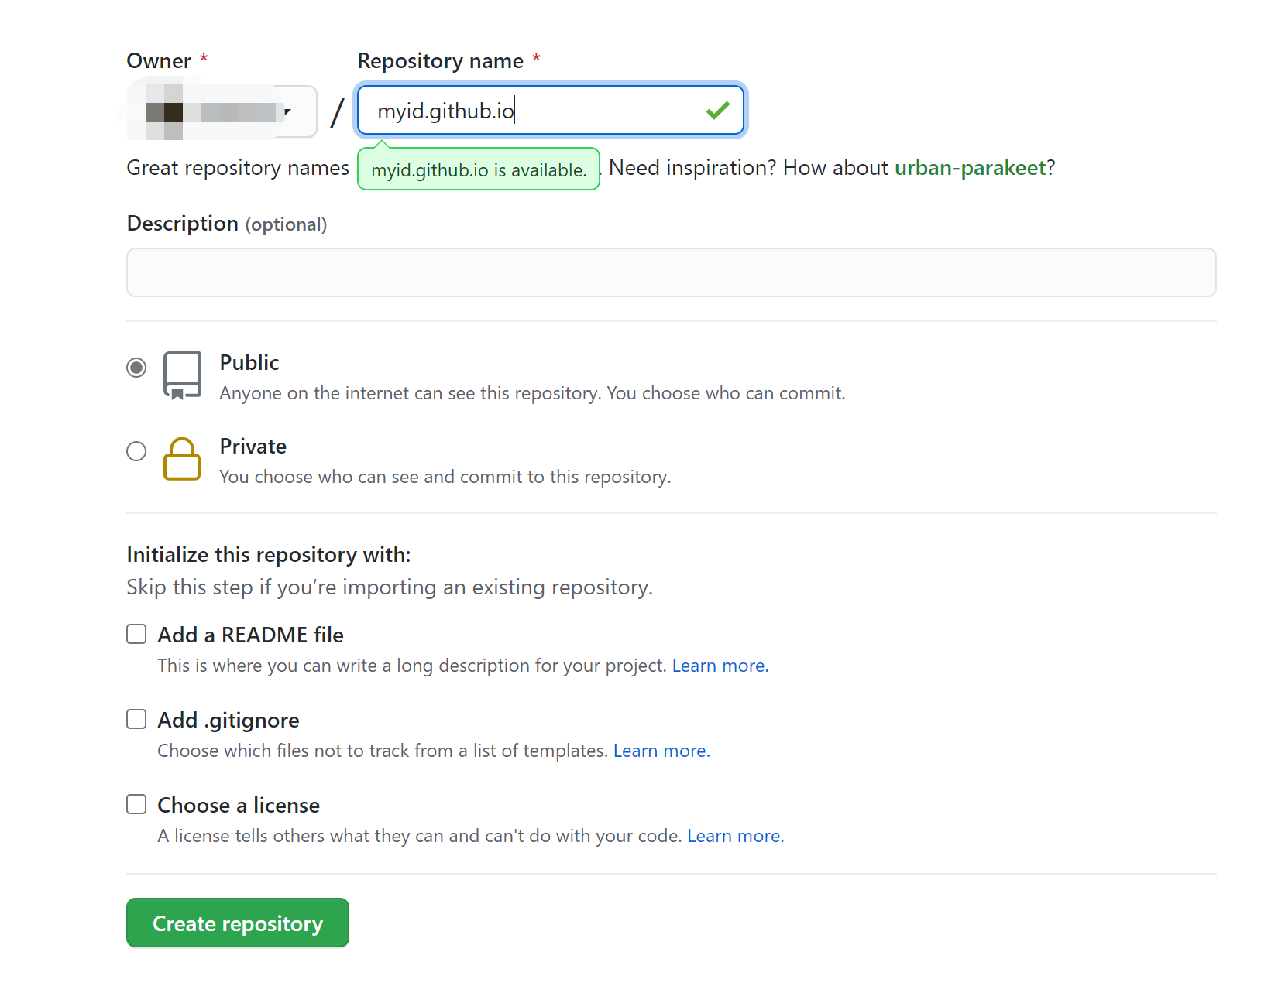Open Learn more link about .gitignore
The image size is (1261, 986).
(660, 751)
